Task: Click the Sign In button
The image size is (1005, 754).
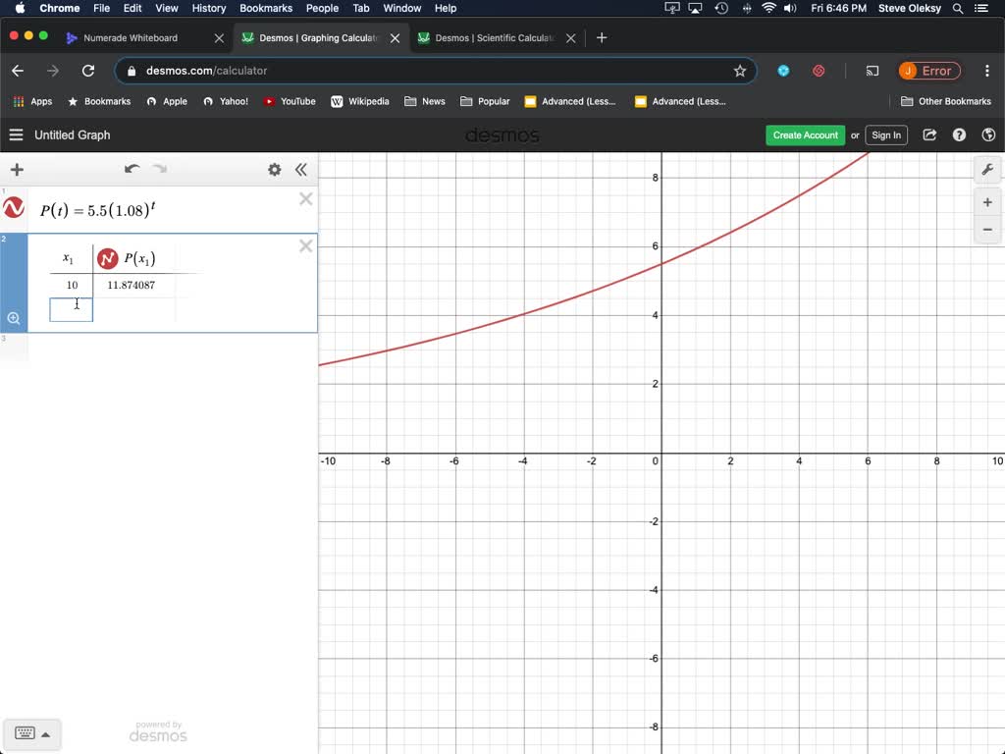Action: (x=885, y=135)
